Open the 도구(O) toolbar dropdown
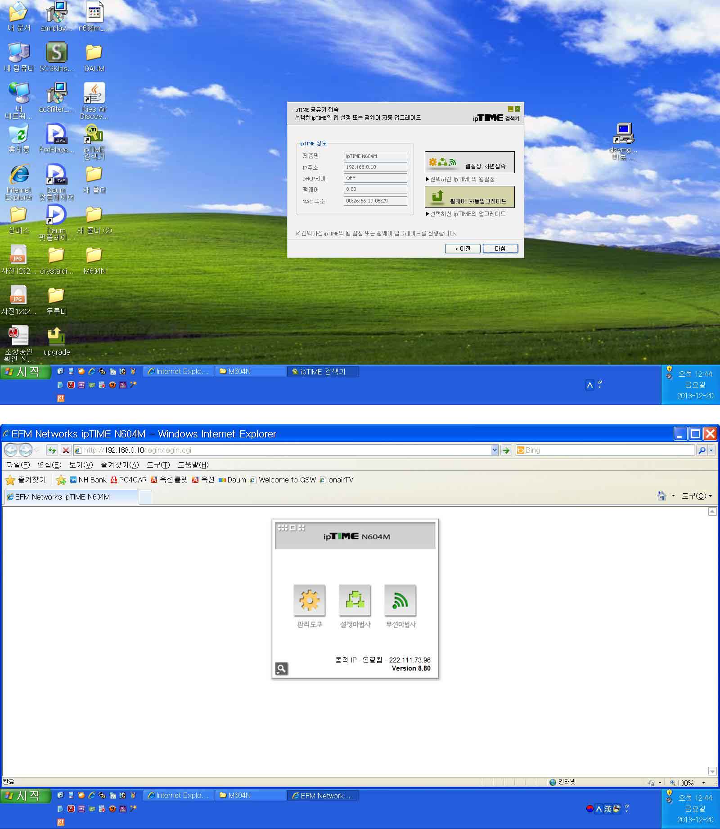Viewport: 720px width, 829px height. click(697, 496)
